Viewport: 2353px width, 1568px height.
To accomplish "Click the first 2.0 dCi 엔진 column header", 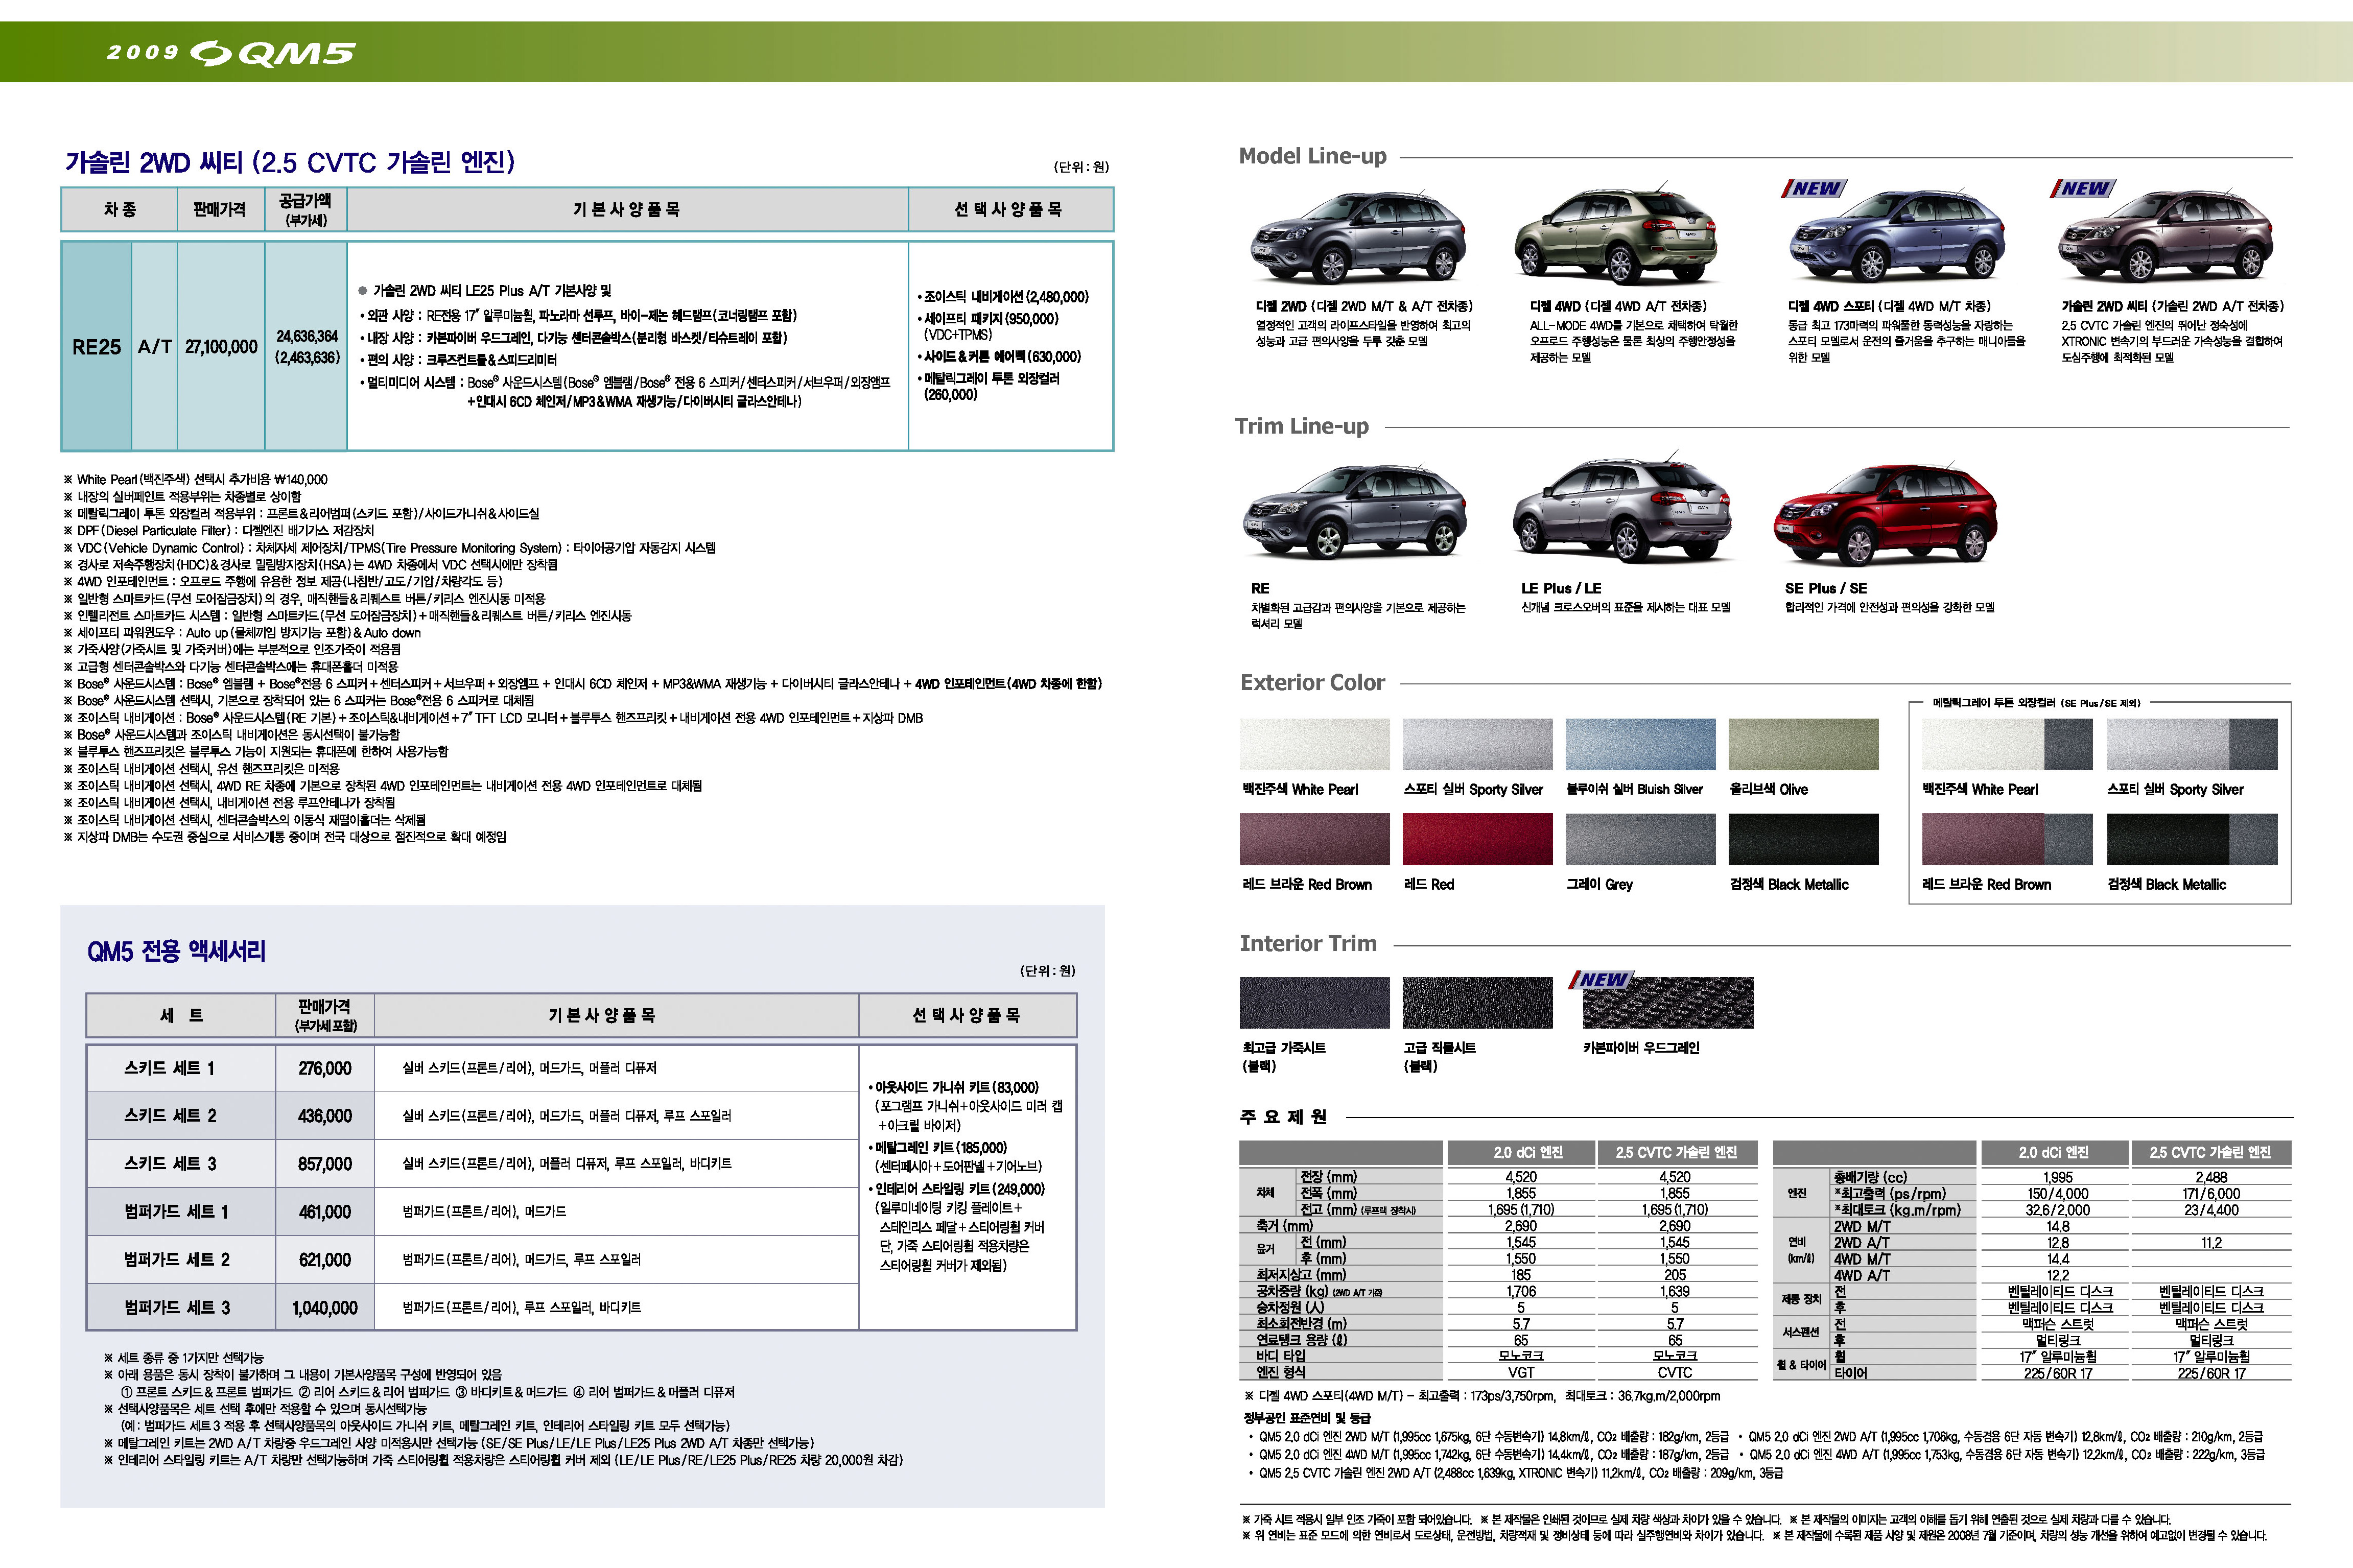I will tap(1521, 1153).
